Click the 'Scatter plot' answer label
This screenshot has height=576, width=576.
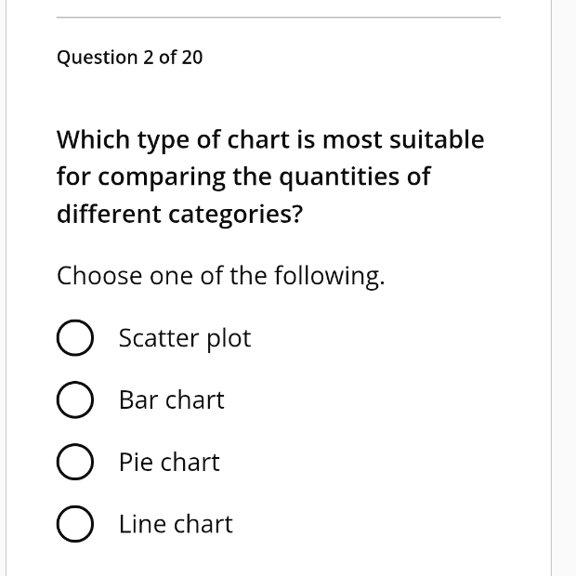point(185,338)
